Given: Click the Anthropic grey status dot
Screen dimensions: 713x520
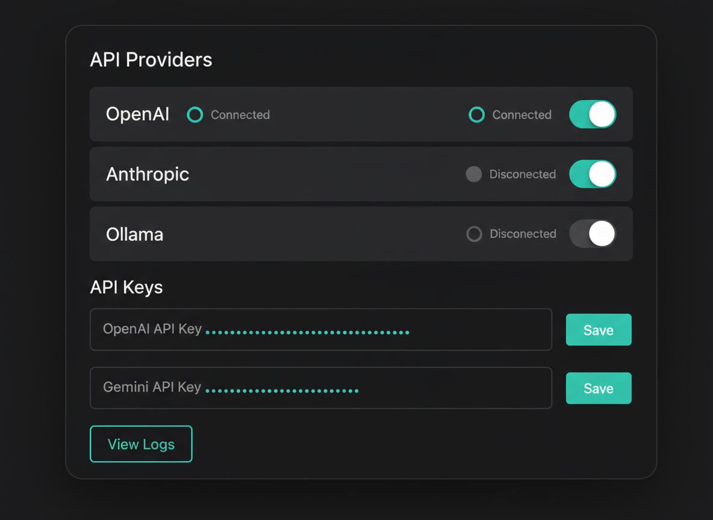Looking at the screenshot, I should click(x=474, y=174).
